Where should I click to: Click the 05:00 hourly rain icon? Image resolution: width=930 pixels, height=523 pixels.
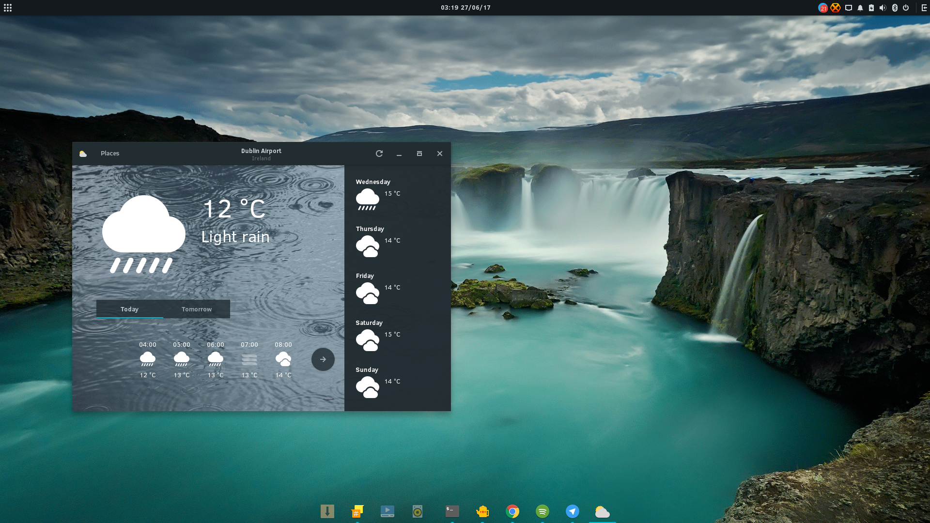click(182, 359)
